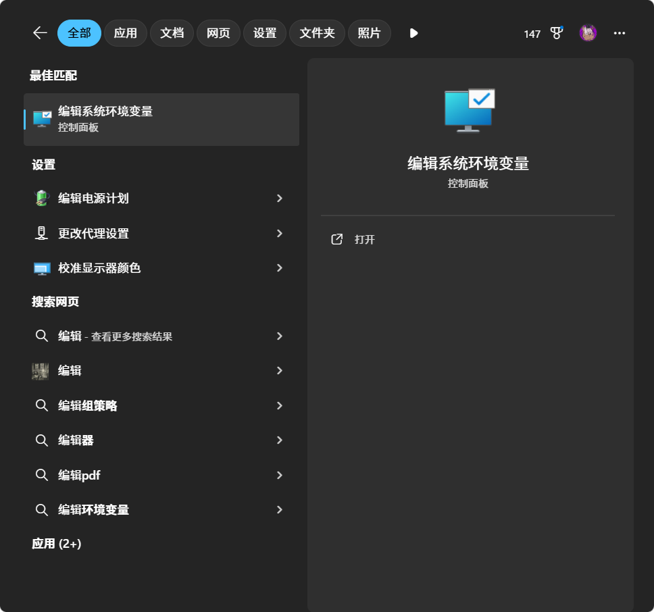Expand the 更改代理设置 chevron
The height and width of the screenshot is (612, 654).
tap(280, 234)
